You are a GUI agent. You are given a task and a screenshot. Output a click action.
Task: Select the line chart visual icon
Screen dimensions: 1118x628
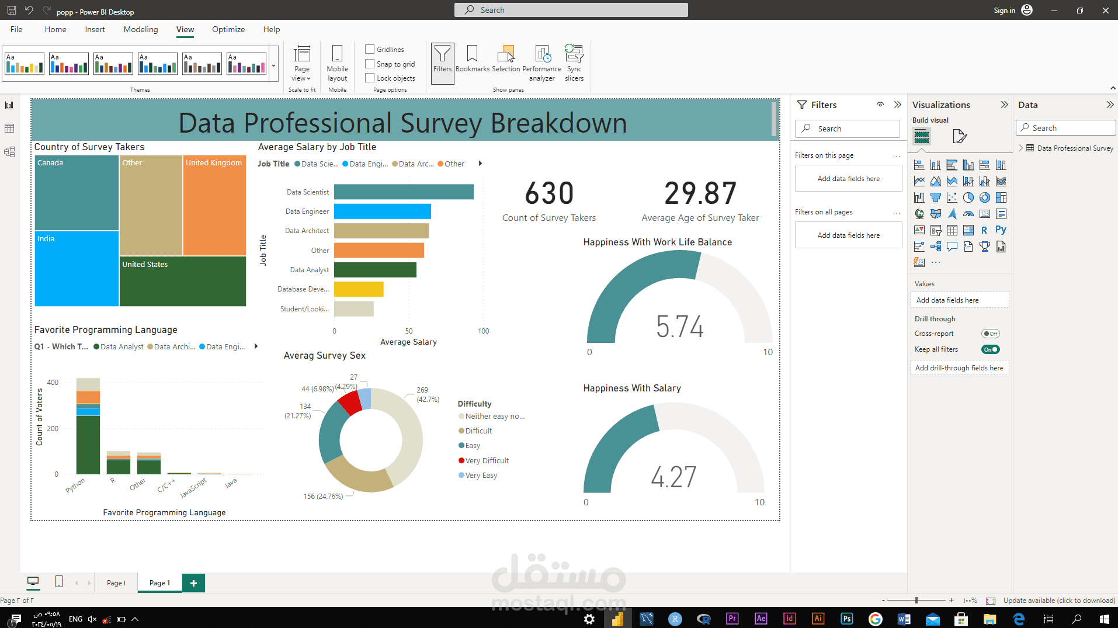tap(919, 182)
